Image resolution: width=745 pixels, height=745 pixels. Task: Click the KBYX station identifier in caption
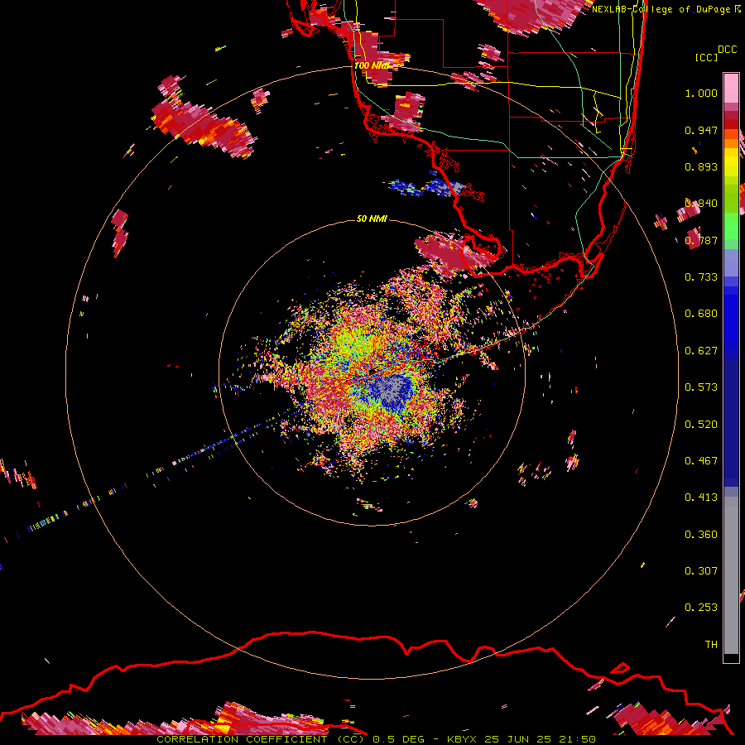(461, 739)
